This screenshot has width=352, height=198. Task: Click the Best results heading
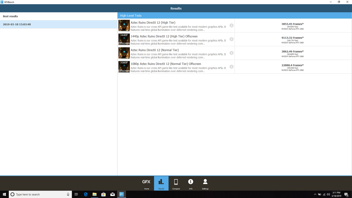pos(10,16)
